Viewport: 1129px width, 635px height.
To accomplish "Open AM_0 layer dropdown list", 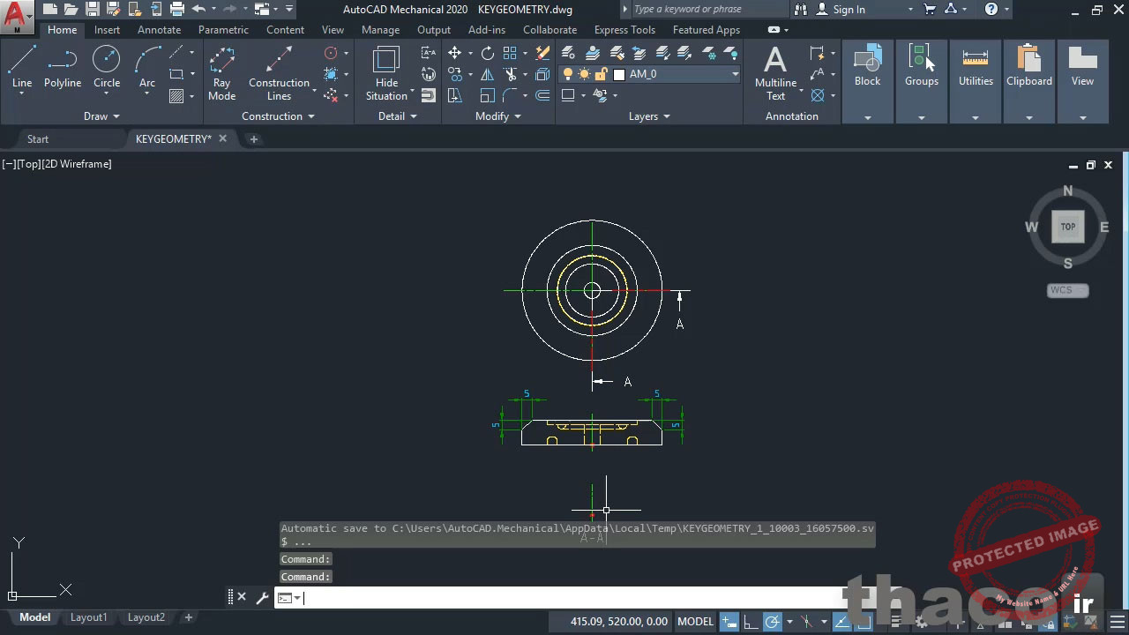I will [x=735, y=74].
